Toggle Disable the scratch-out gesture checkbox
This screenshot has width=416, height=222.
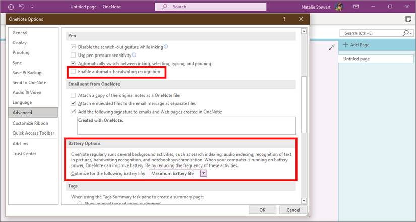tap(73, 47)
